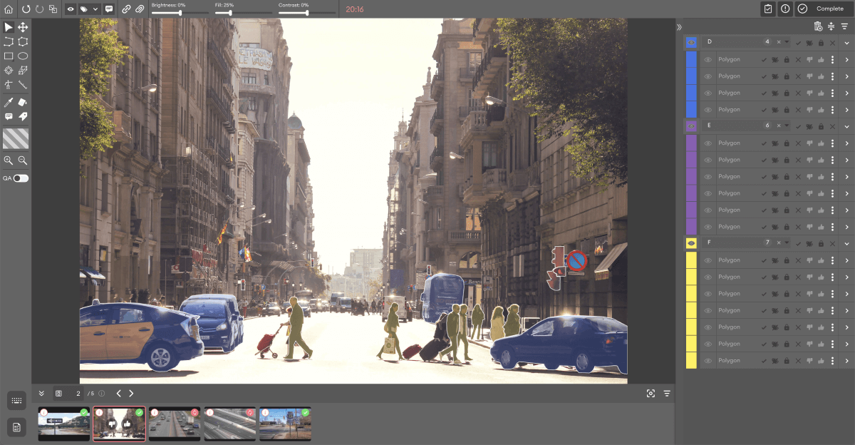Enable QA mode with the QA switch

click(20, 178)
